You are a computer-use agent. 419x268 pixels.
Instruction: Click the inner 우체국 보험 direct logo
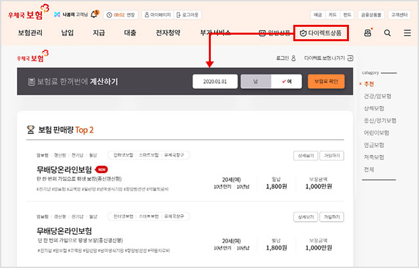[33, 56]
